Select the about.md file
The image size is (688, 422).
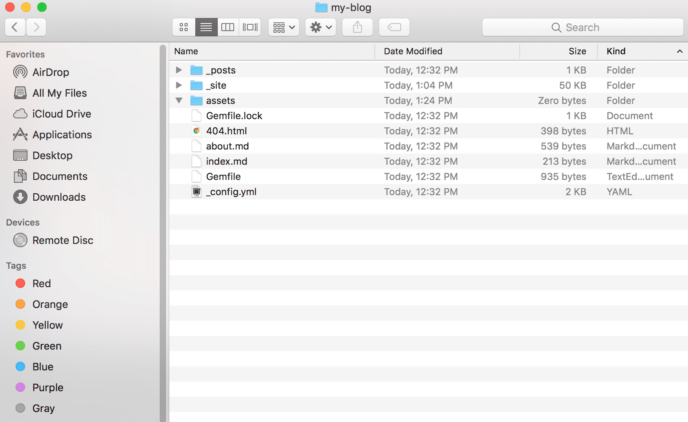point(429,146)
